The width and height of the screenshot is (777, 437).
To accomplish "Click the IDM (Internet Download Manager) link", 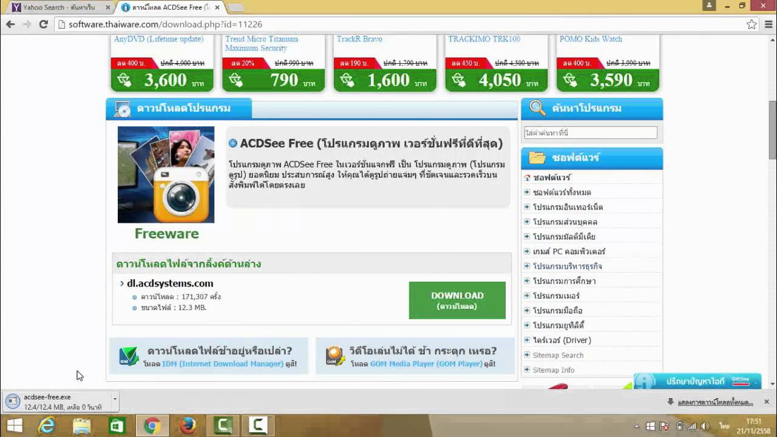I will pos(223,364).
